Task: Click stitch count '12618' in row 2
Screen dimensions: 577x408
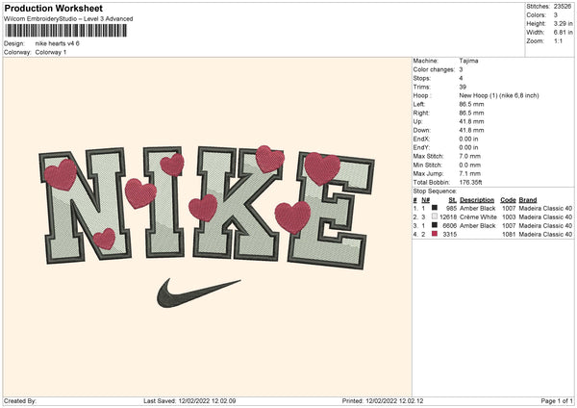Action: (448, 217)
